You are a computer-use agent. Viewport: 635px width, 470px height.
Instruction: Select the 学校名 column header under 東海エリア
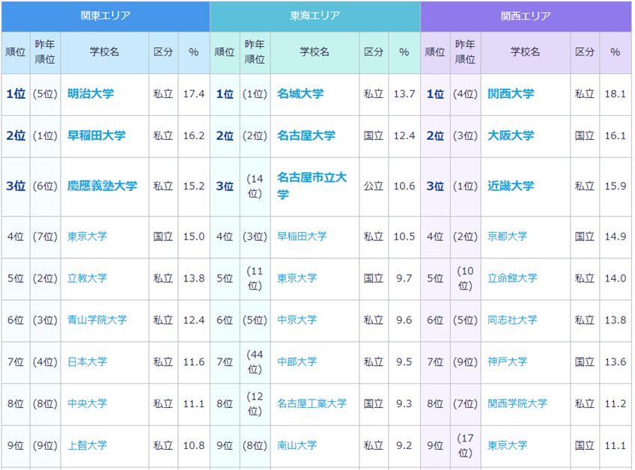[315, 52]
